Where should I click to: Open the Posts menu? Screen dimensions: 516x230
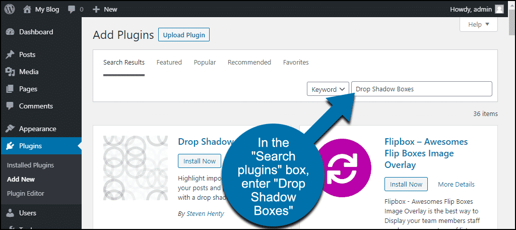click(x=41, y=54)
